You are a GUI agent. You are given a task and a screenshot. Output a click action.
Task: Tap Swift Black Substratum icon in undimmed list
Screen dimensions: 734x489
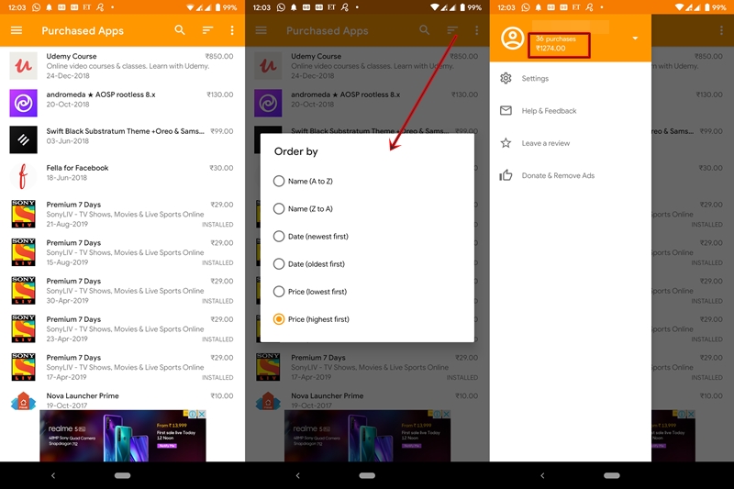click(24, 139)
